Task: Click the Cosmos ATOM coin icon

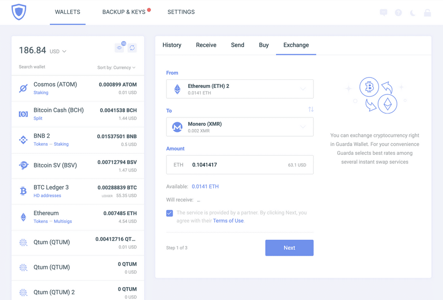Action: pos(23,88)
